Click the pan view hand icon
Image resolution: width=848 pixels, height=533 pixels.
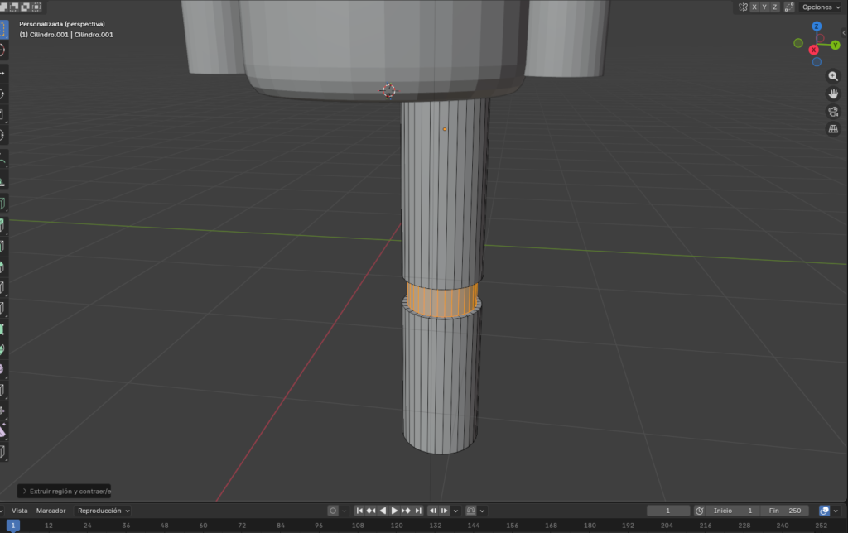pyautogui.click(x=833, y=94)
